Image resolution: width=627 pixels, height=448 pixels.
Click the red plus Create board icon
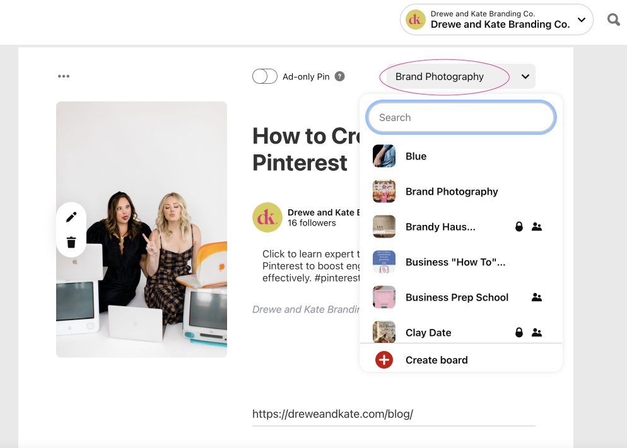point(384,360)
